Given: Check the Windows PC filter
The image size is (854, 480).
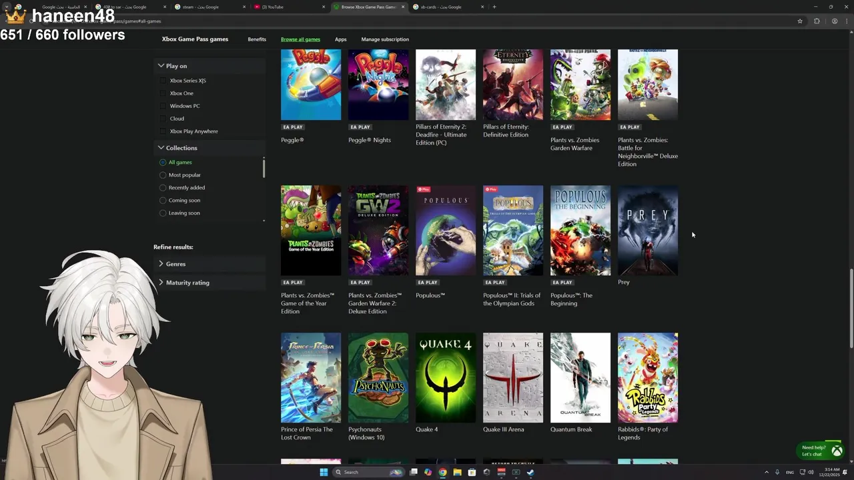Looking at the screenshot, I should [163, 106].
